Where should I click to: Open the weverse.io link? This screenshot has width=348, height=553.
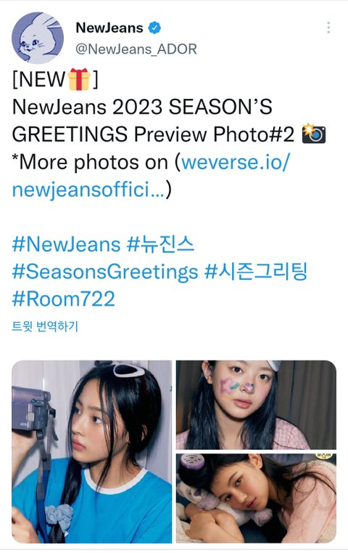pyautogui.click(x=236, y=162)
